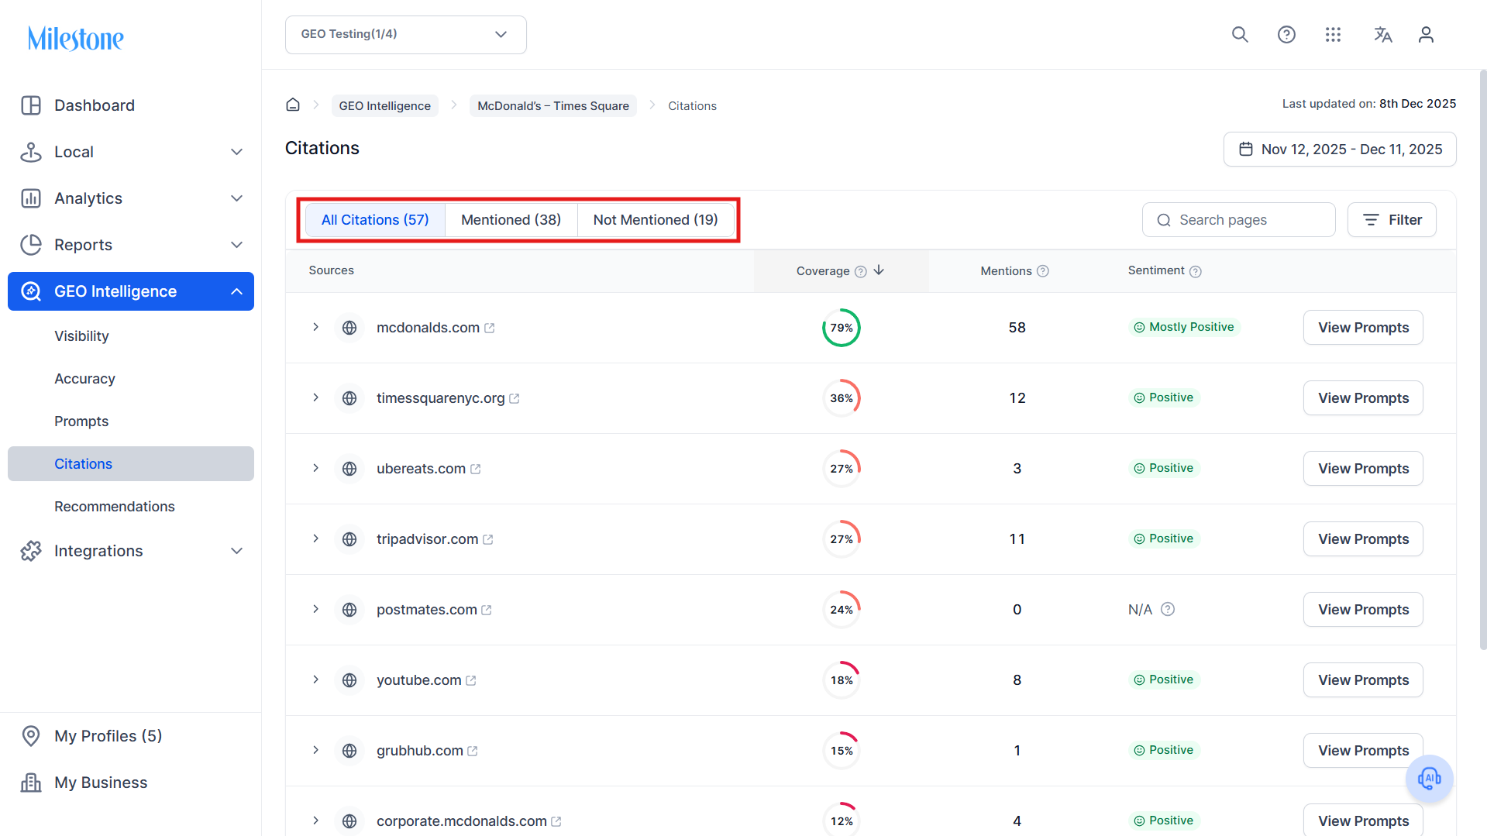The image size is (1487, 836).
Task: Open timessquarenyc.org external link icon
Action: tap(515, 399)
